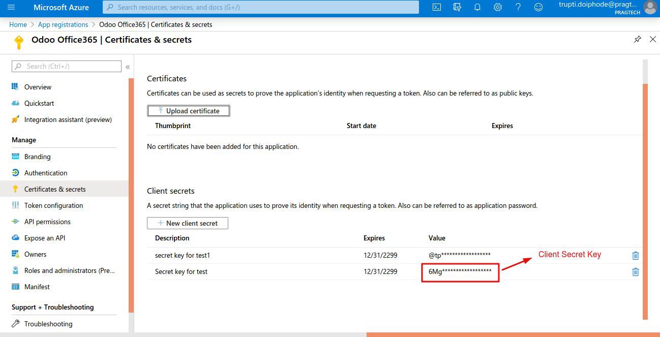Open App registrations breadcrumb

pyautogui.click(x=63, y=24)
